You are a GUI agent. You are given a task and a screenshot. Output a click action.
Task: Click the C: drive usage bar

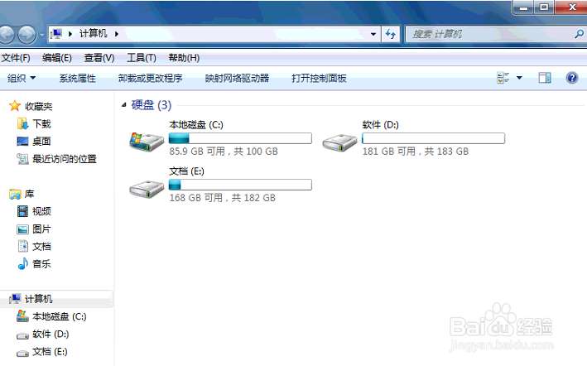240,138
